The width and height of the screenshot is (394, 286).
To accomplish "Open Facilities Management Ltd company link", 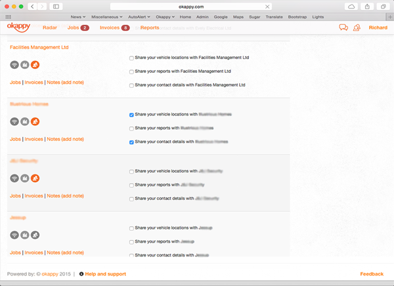I will pos(39,47).
